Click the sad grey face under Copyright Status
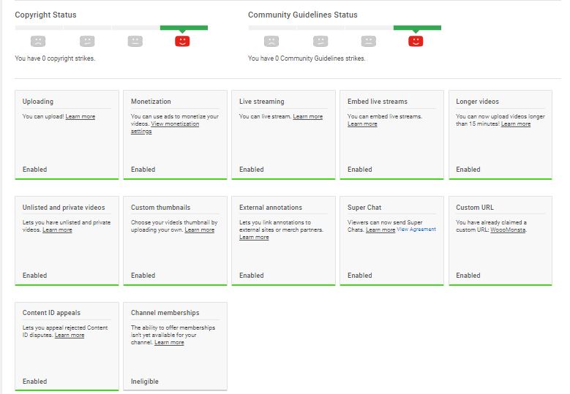Image resolution: width=570 pixels, height=394 pixels. point(38,41)
